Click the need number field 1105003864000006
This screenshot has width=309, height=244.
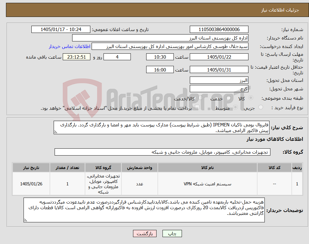219,29
